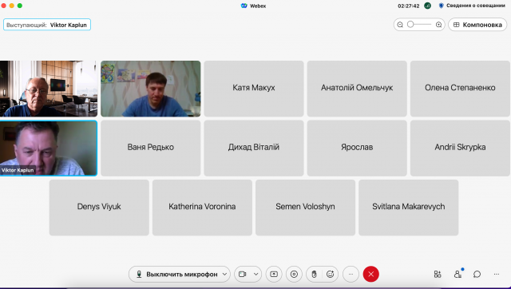This screenshot has width=511, height=289.
Task: Select the Олена Степаненко participant tile
Action: (x=460, y=89)
